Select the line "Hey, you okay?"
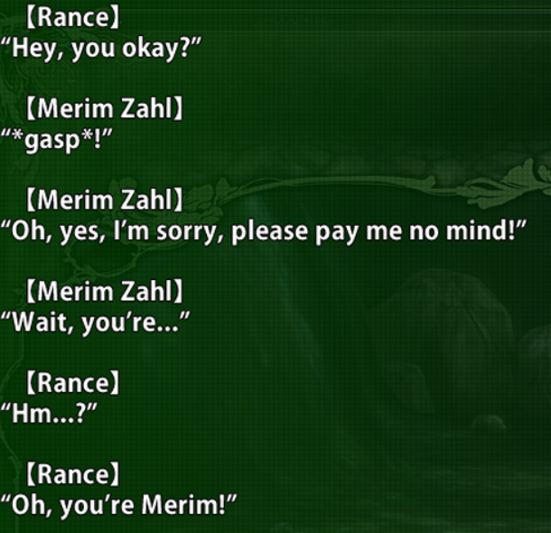The height and width of the screenshot is (533, 551). (101, 49)
